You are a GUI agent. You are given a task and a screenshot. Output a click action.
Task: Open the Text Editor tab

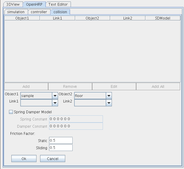(58, 4)
